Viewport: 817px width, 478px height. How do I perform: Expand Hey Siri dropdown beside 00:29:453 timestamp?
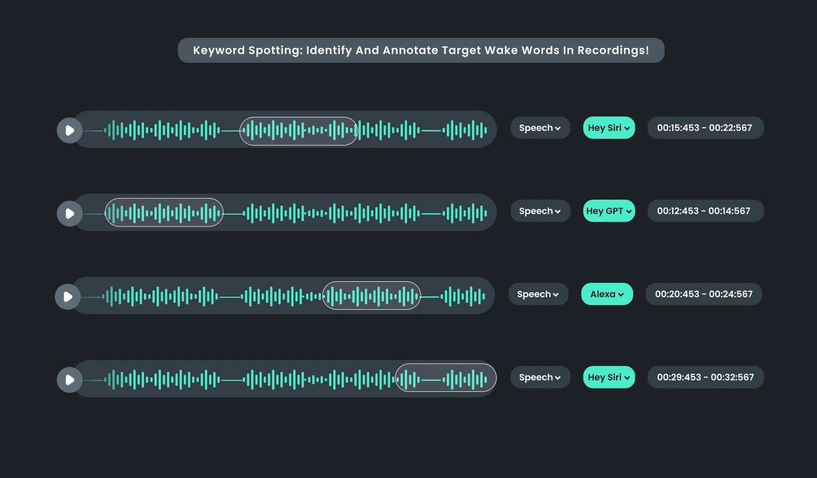click(609, 377)
